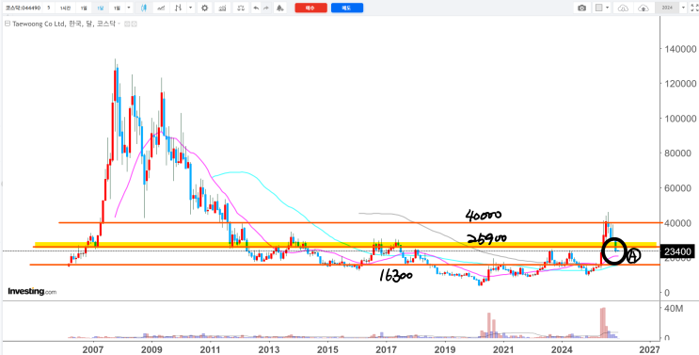
Task: Open the alert bell icon
Action: [x=279, y=8]
